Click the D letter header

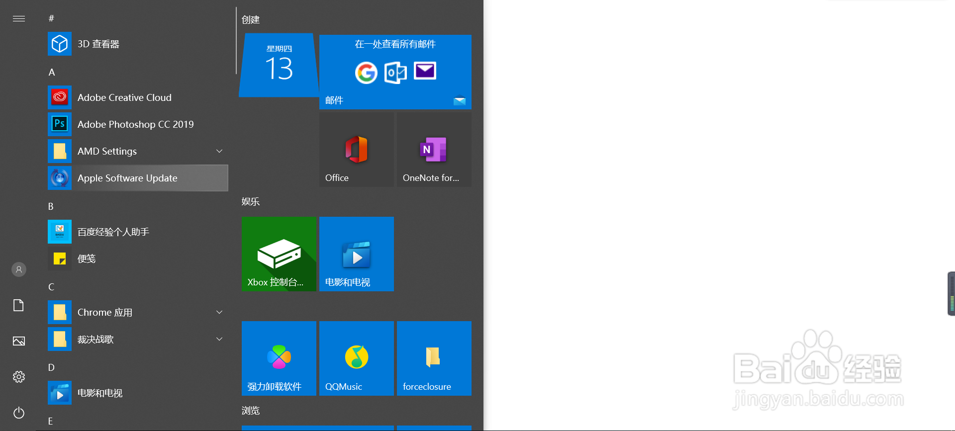tap(51, 367)
